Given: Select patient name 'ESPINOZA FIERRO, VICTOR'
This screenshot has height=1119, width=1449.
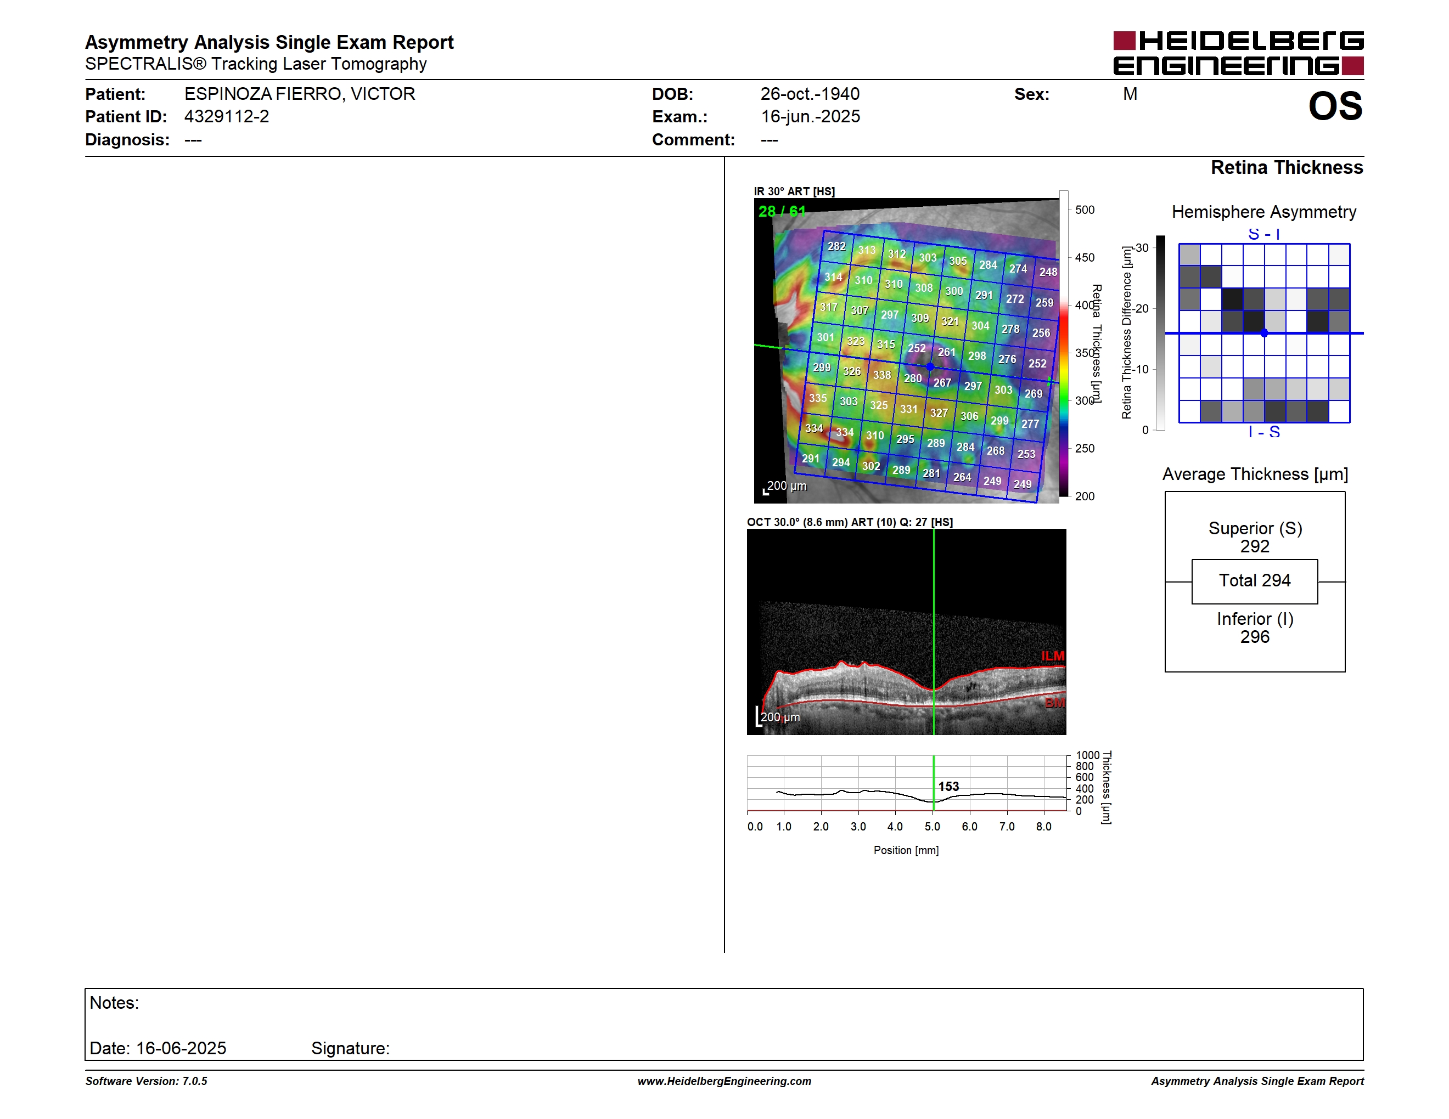Looking at the screenshot, I should pyautogui.click(x=300, y=94).
